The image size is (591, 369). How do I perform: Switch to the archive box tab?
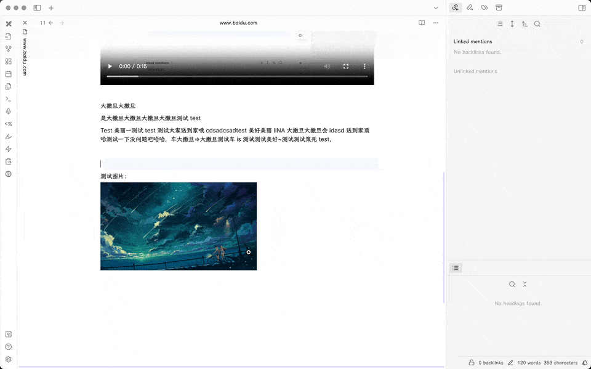[499, 7]
